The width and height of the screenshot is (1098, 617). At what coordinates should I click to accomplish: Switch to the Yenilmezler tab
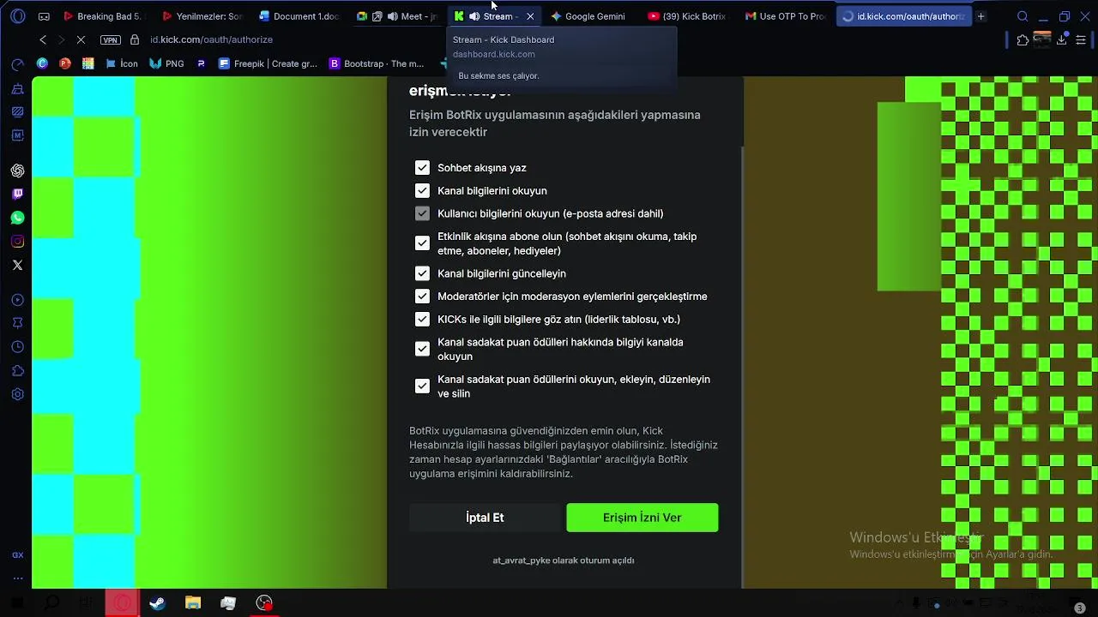202,16
